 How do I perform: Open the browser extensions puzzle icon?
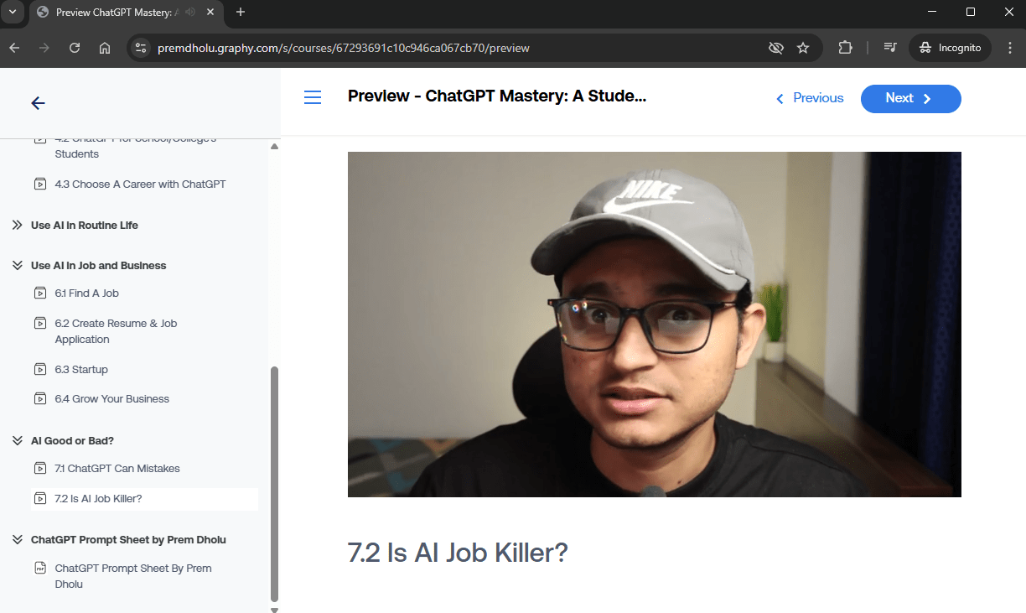tap(845, 48)
